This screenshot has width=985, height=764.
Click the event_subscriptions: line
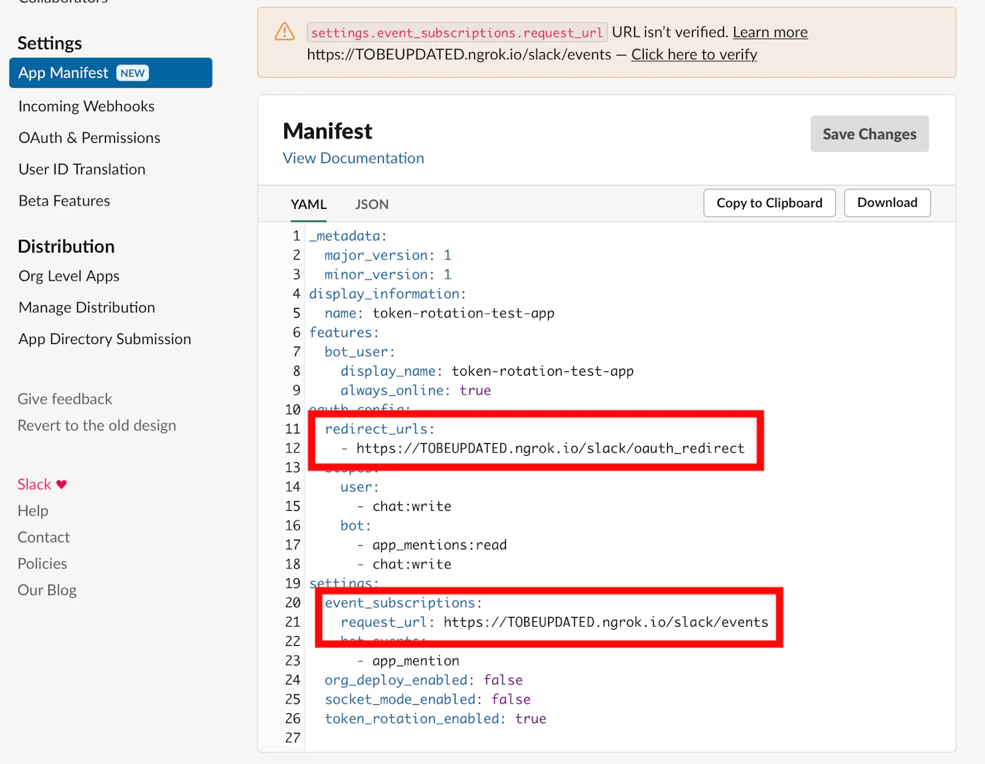(x=403, y=603)
